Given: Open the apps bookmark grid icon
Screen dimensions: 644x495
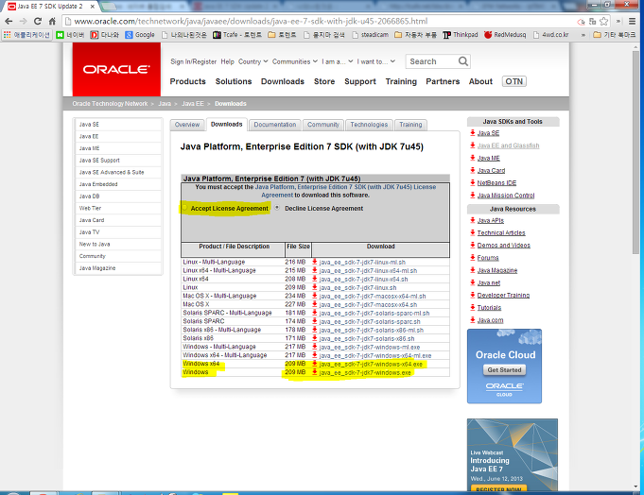Looking at the screenshot, I should pos(7,35).
